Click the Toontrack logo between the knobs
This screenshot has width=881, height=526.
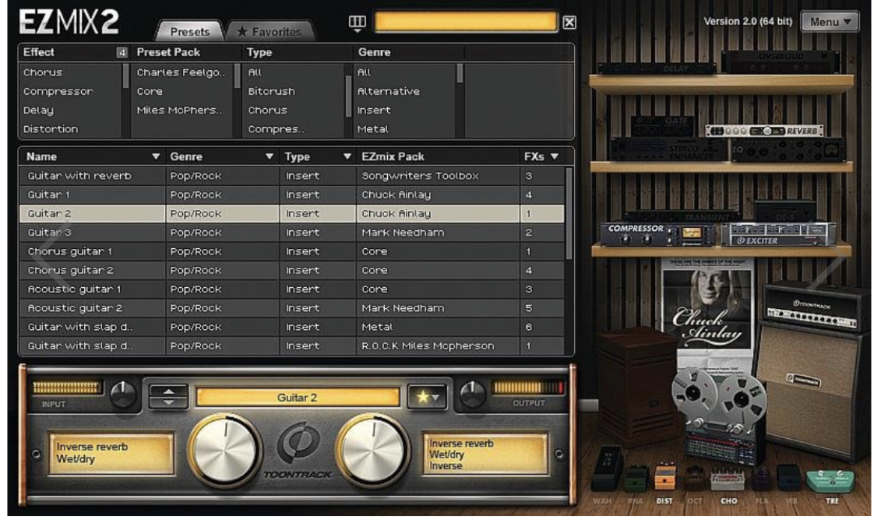pyautogui.click(x=298, y=449)
